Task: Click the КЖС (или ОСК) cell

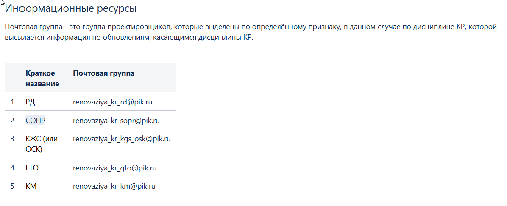Action: coord(44,144)
